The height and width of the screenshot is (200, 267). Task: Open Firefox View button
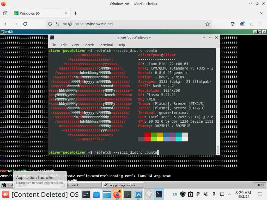5,13
